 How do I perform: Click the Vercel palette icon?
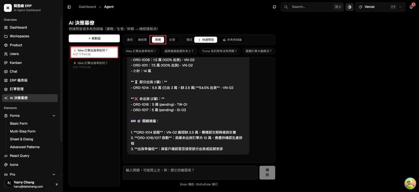[x=361, y=7]
